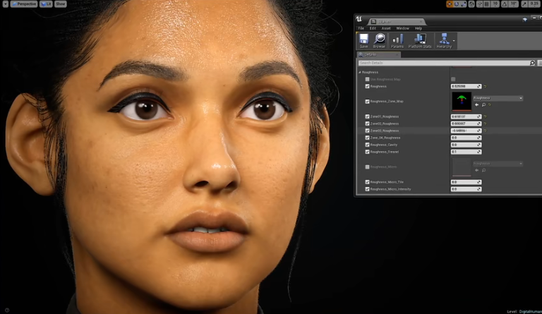Click the Zone01_Roughness value field
The width and height of the screenshot is (542, 314).
point(466,116)
